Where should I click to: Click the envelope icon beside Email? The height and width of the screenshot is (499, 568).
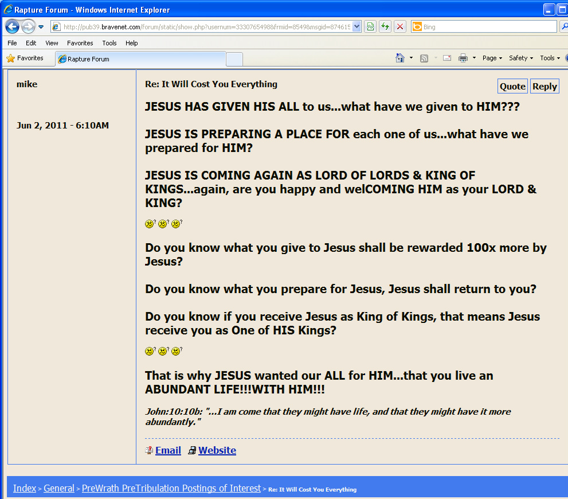[x=149, y=450]
